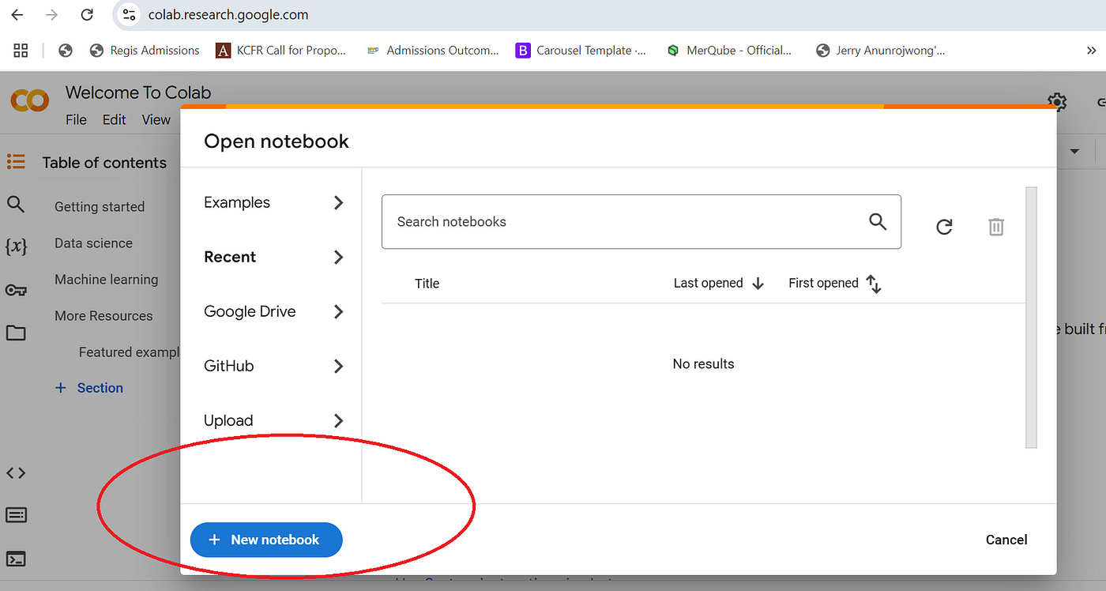Show more bookmarks with the chevron

click(1092, 51)
